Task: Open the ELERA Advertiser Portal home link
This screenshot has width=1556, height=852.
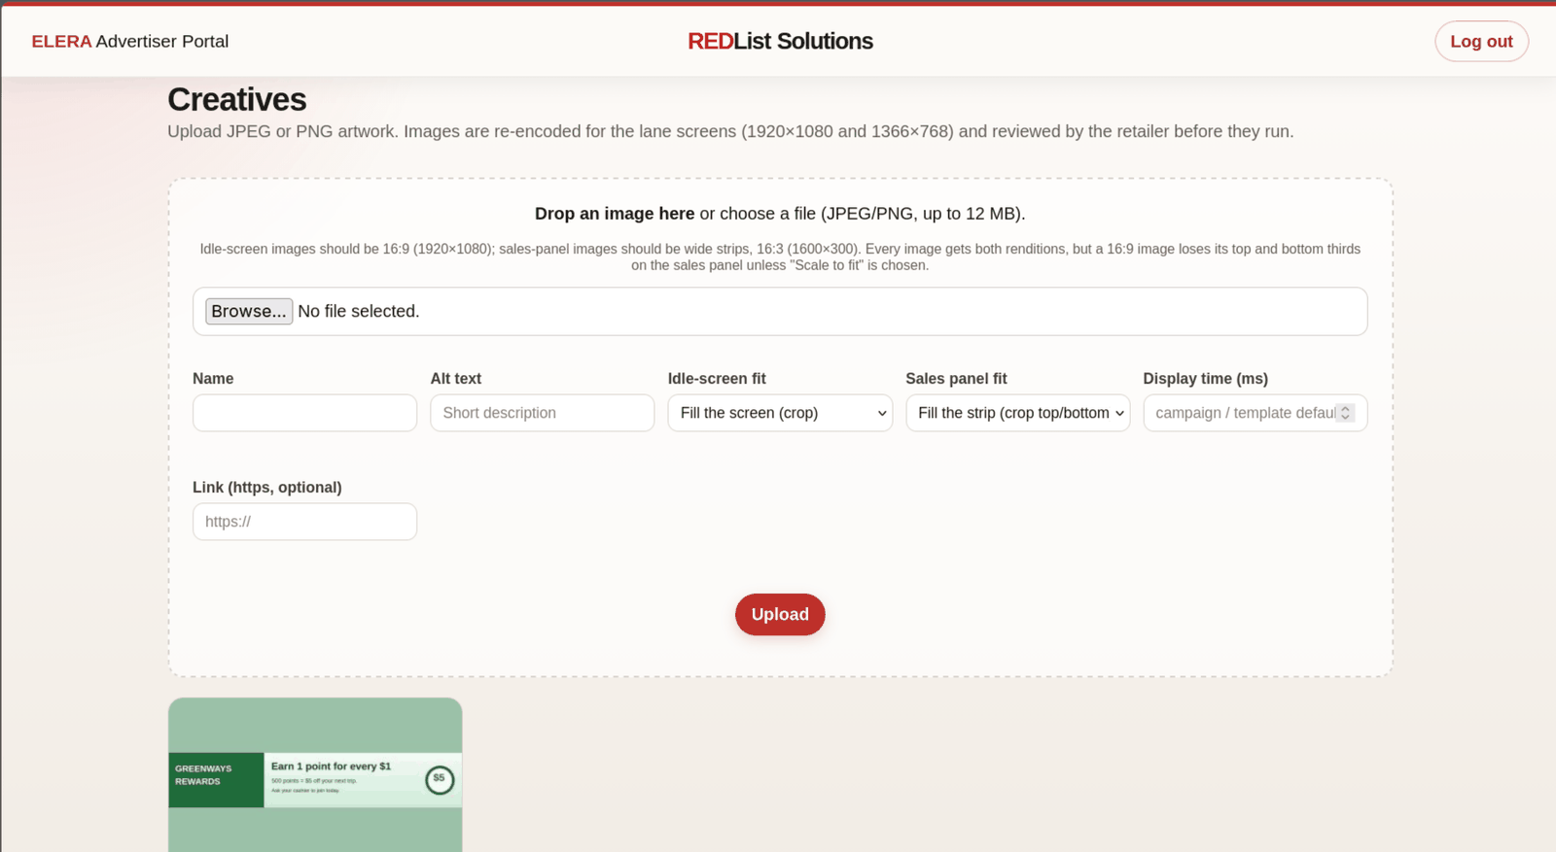Action: tap(130, 42)
